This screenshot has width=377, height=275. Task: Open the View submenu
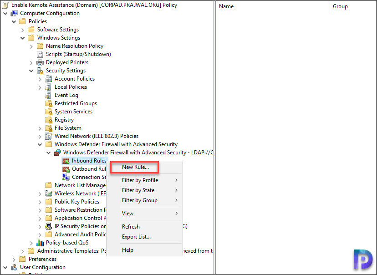(144, 214)
